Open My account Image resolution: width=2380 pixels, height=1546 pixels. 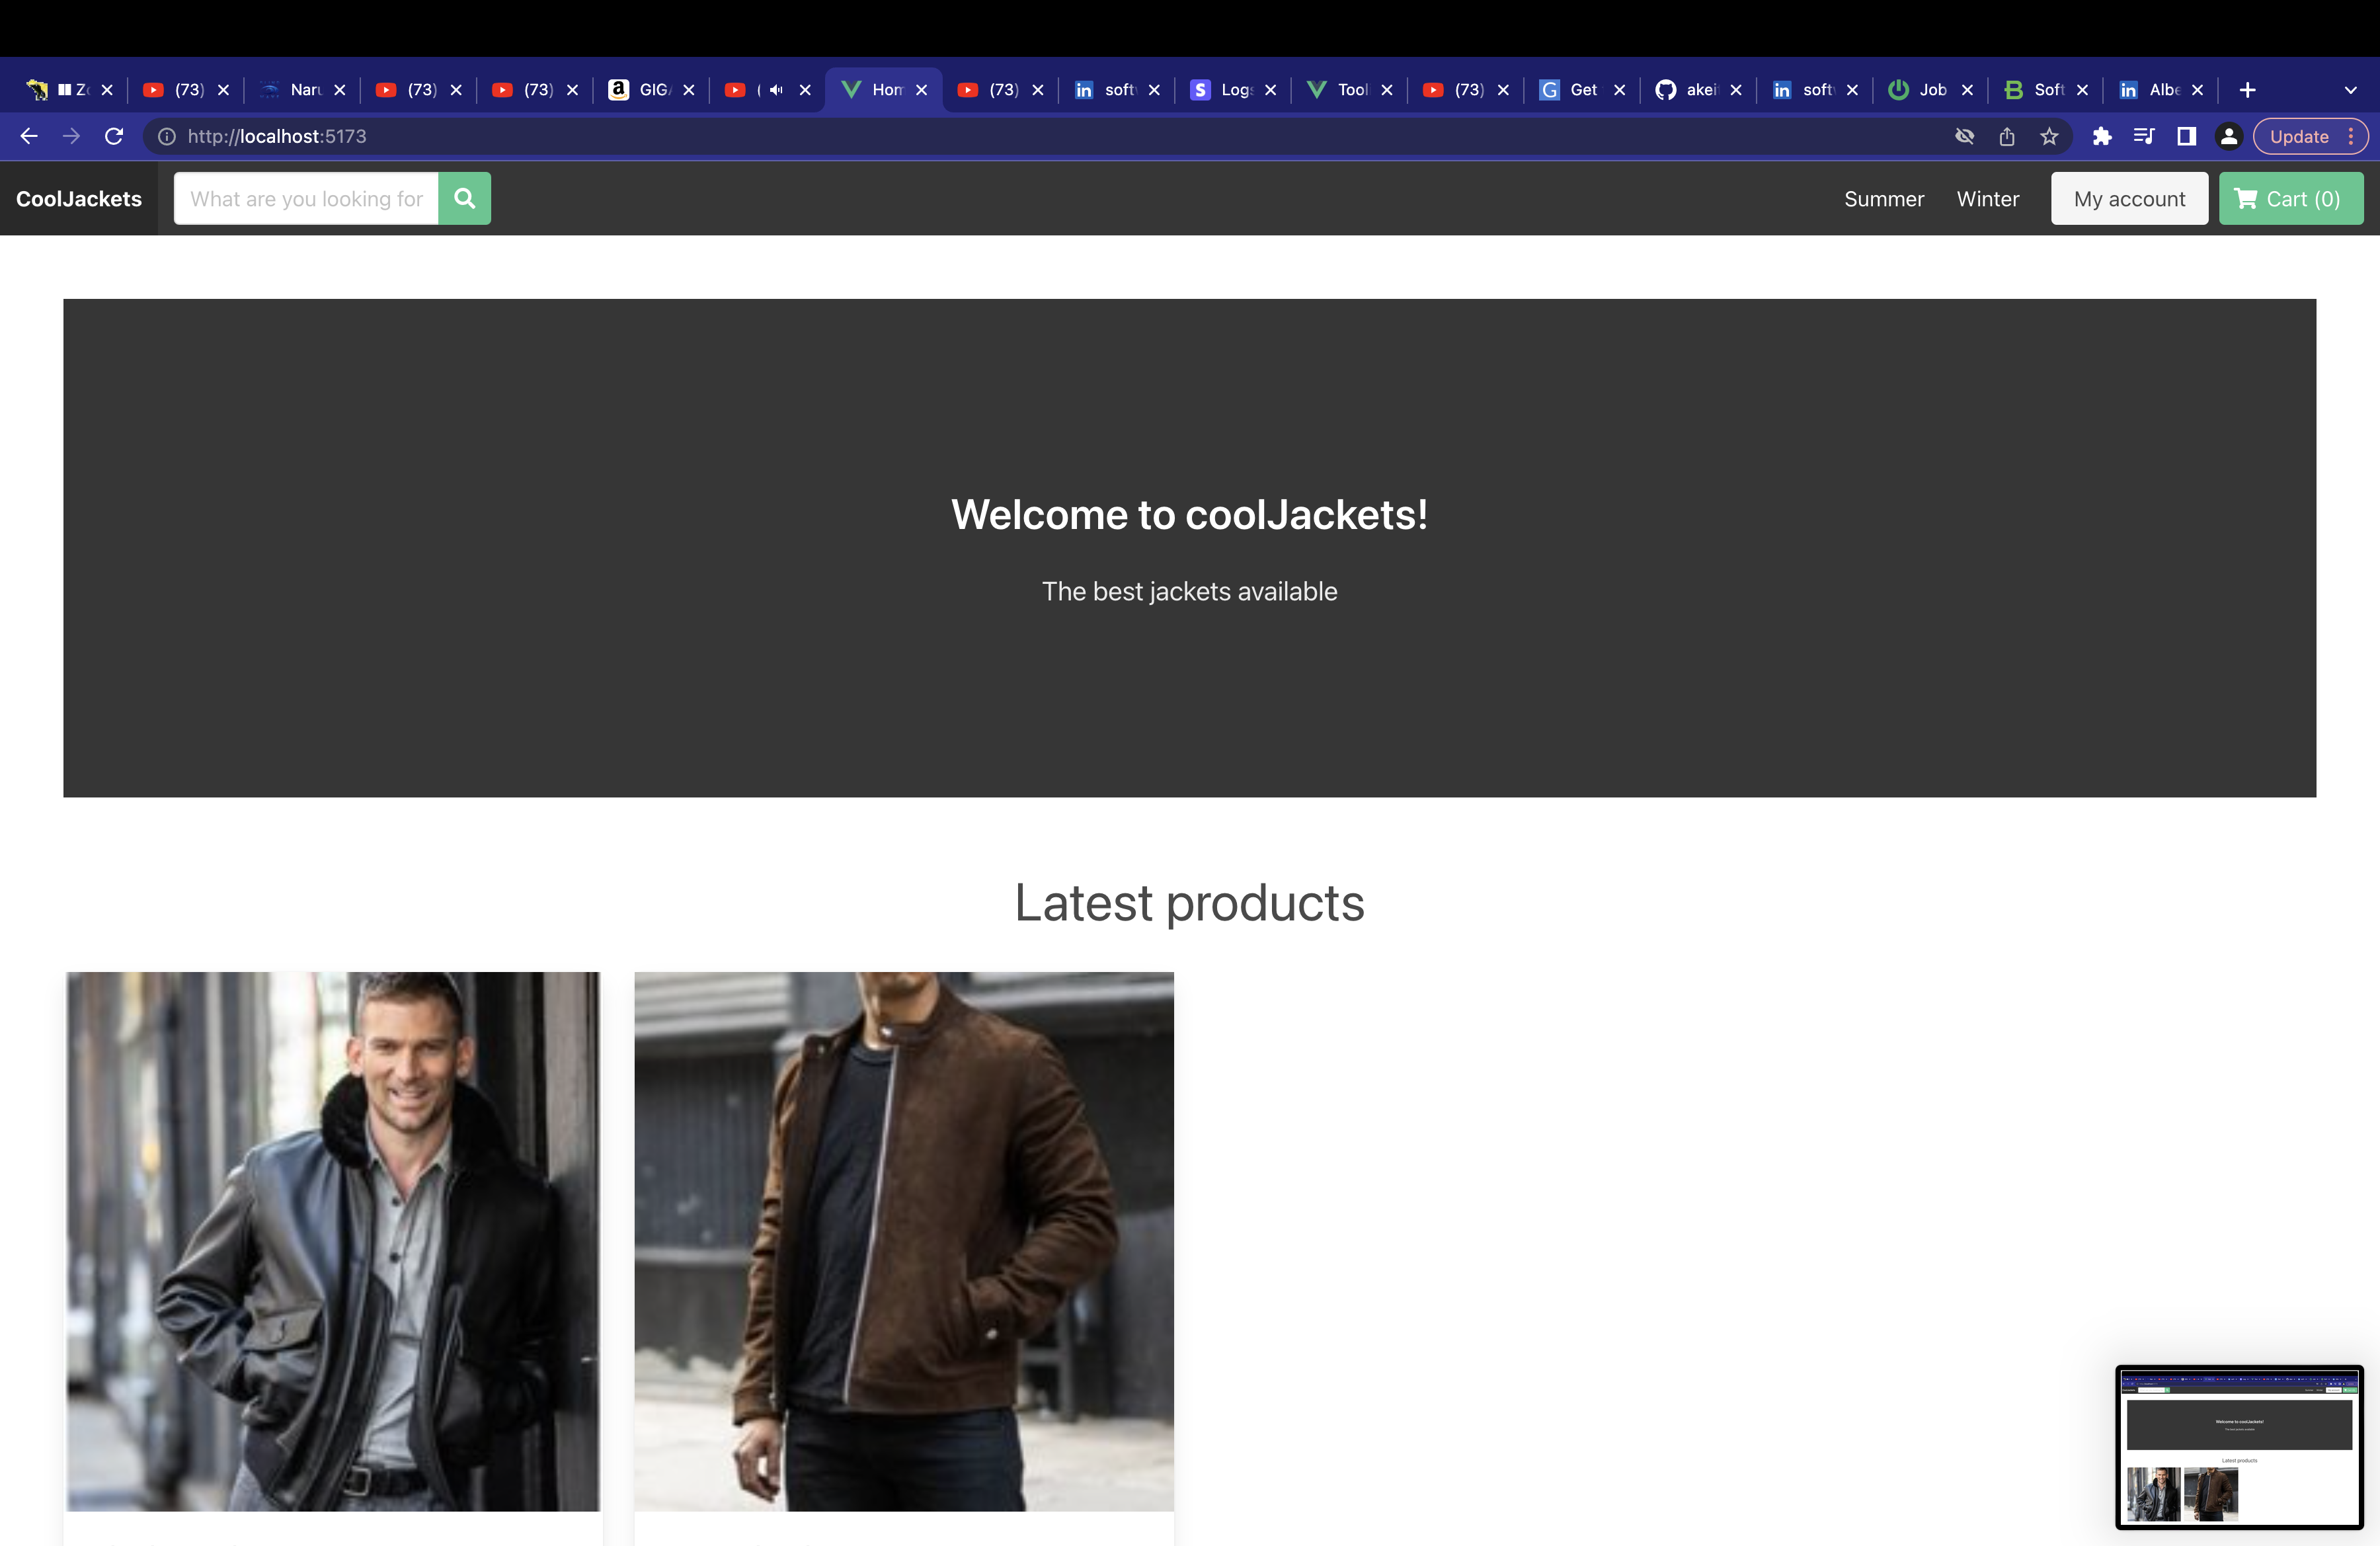[x=2129, y=198]
